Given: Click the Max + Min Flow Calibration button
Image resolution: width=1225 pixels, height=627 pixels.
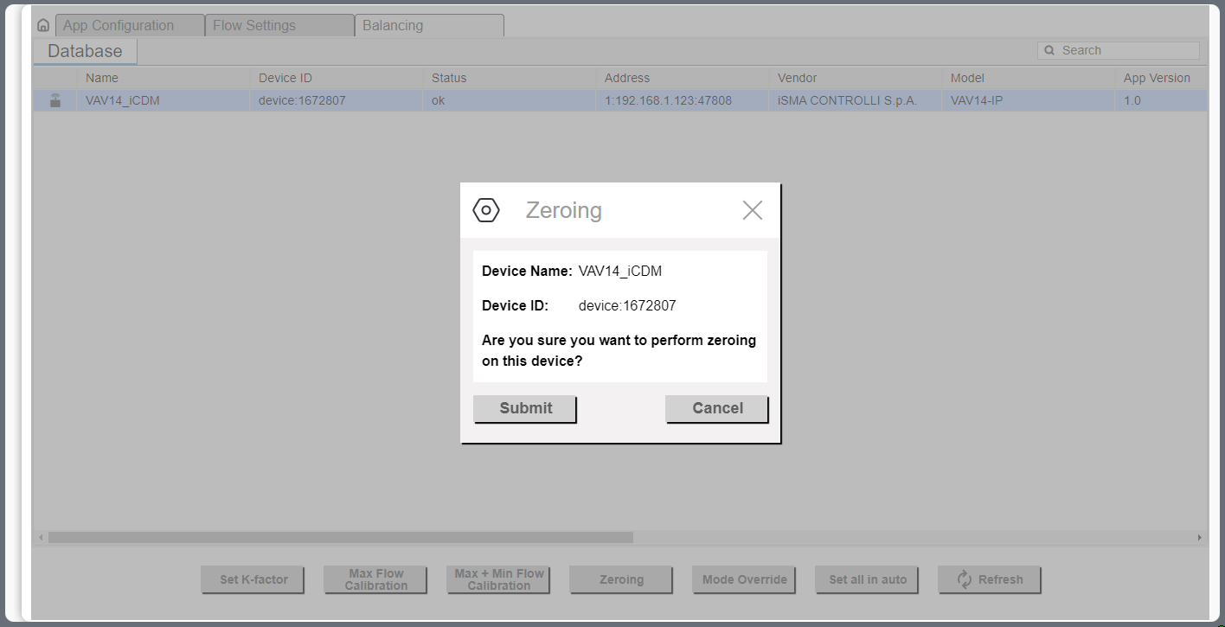Looking at the screenshot, I should 498,579.
